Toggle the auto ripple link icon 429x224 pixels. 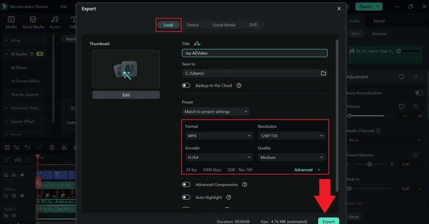[7, 160]
